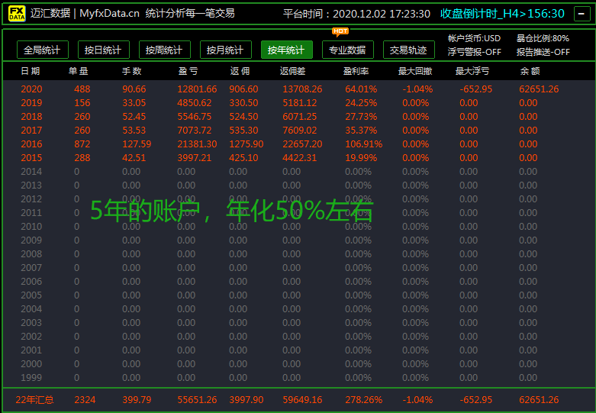
Task: Select the 2014 year row
Action: [298, 172]
